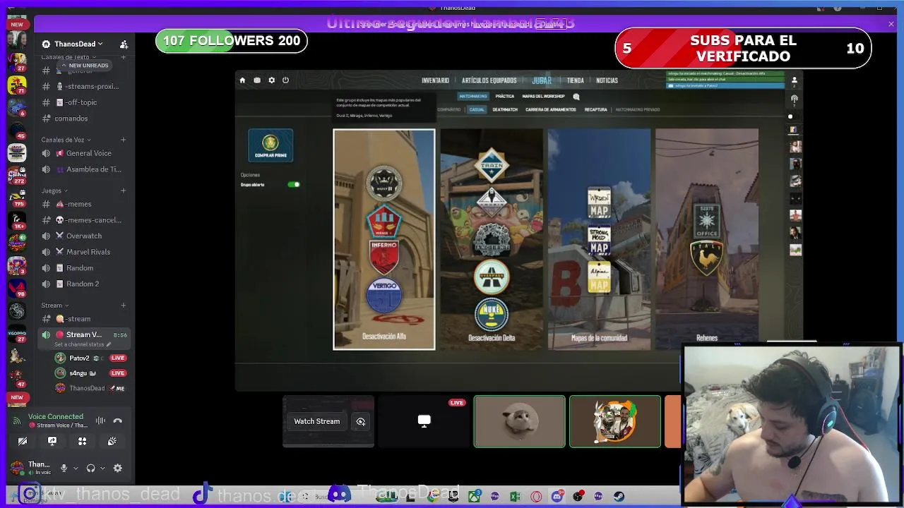Open the -streams-proxi... text channel
This screenshot has width=904, height=508.
pyautogui.click(x=85, y=86)
